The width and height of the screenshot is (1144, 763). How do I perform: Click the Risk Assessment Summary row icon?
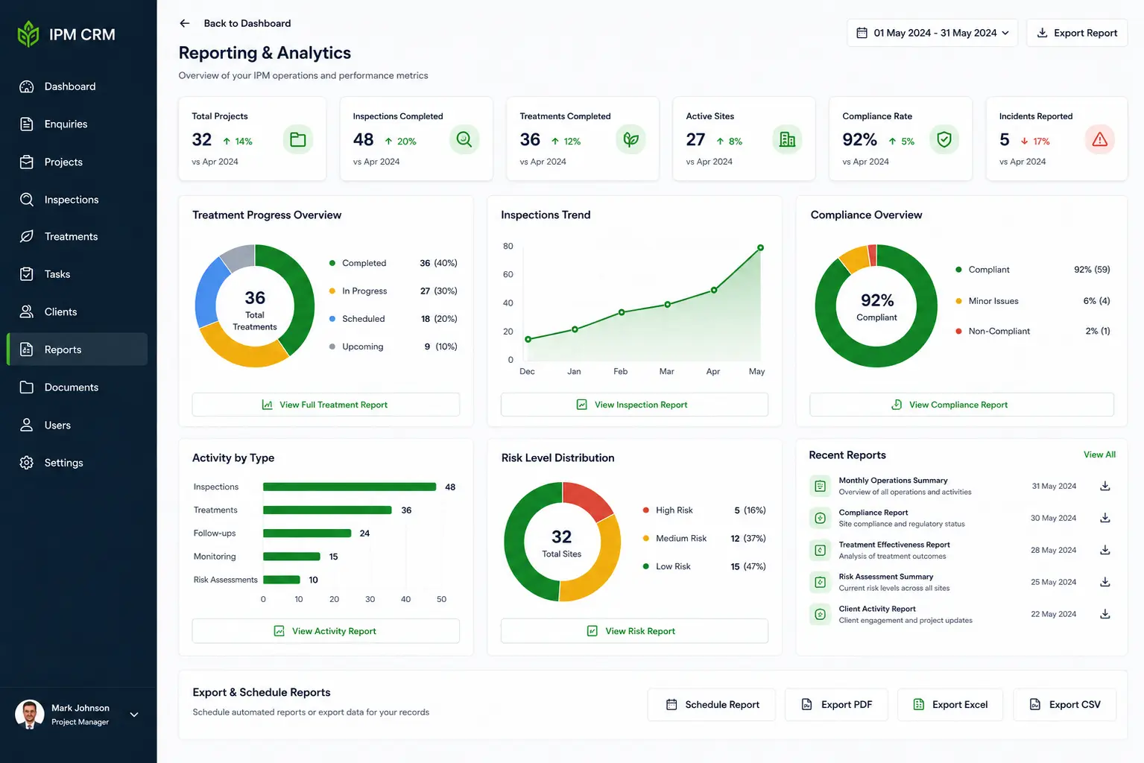820,582
